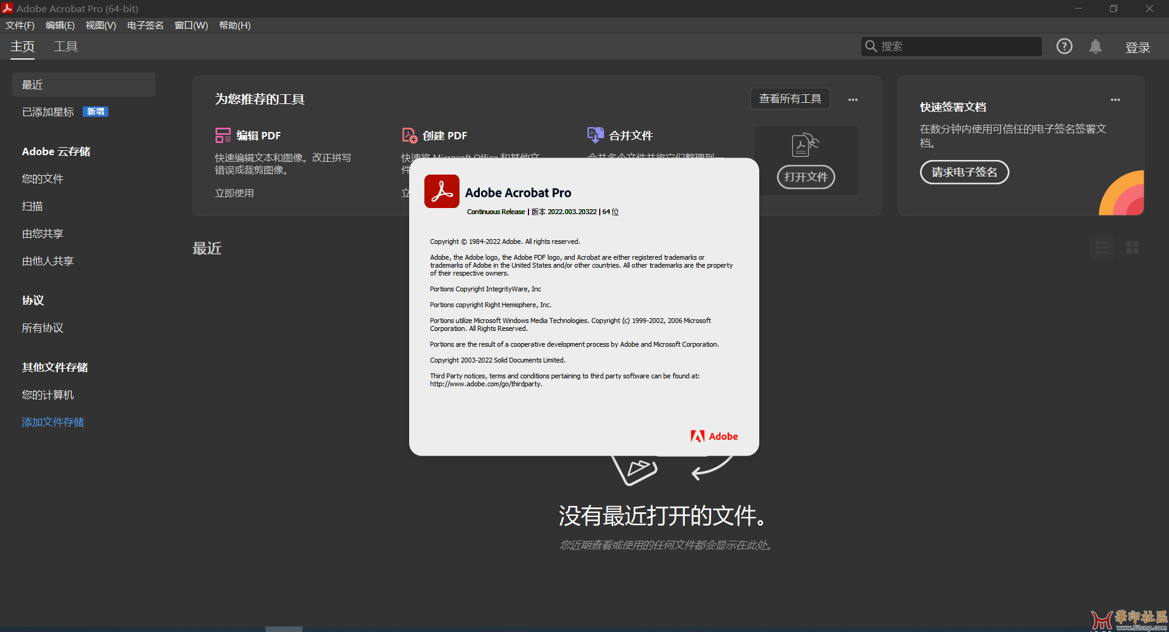The image size is (1169, 632).
Task: Select the 编辑 PDF tool icon
Action: [x=222, y=135]
